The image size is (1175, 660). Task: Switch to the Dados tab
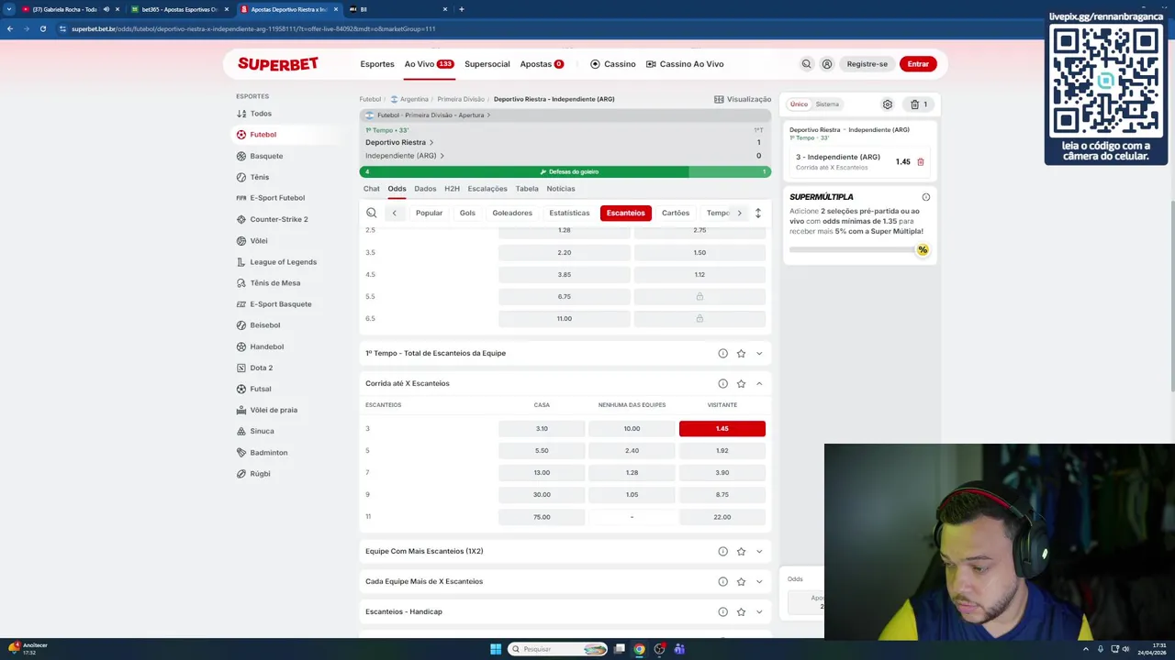tap(425, 189)
